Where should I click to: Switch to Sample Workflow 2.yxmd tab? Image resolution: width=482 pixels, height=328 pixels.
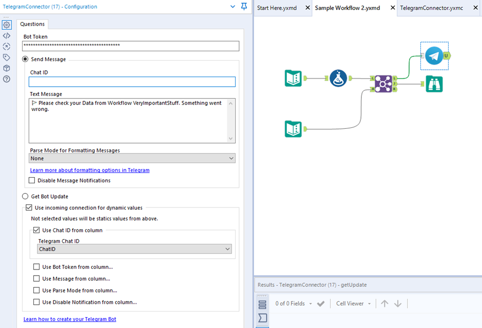coord(348,8)
